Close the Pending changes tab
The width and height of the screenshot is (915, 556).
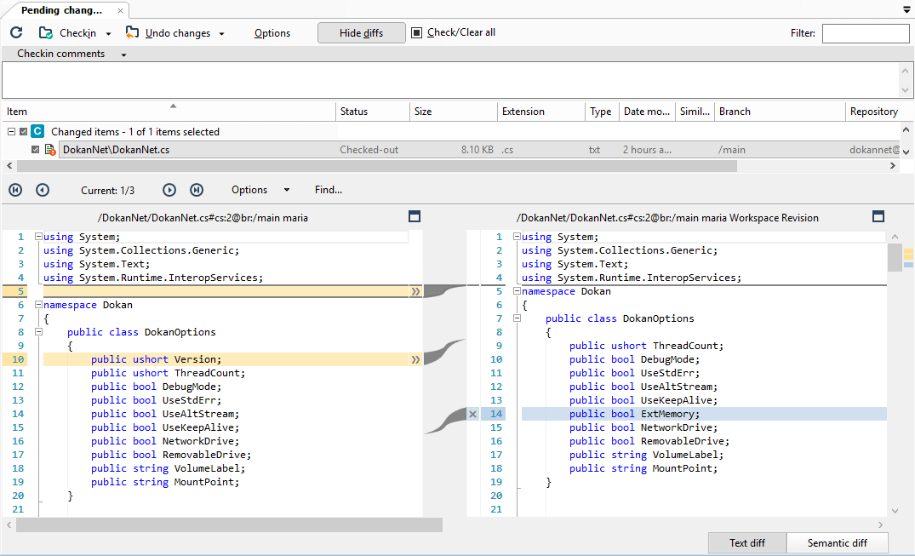(120, 10)
